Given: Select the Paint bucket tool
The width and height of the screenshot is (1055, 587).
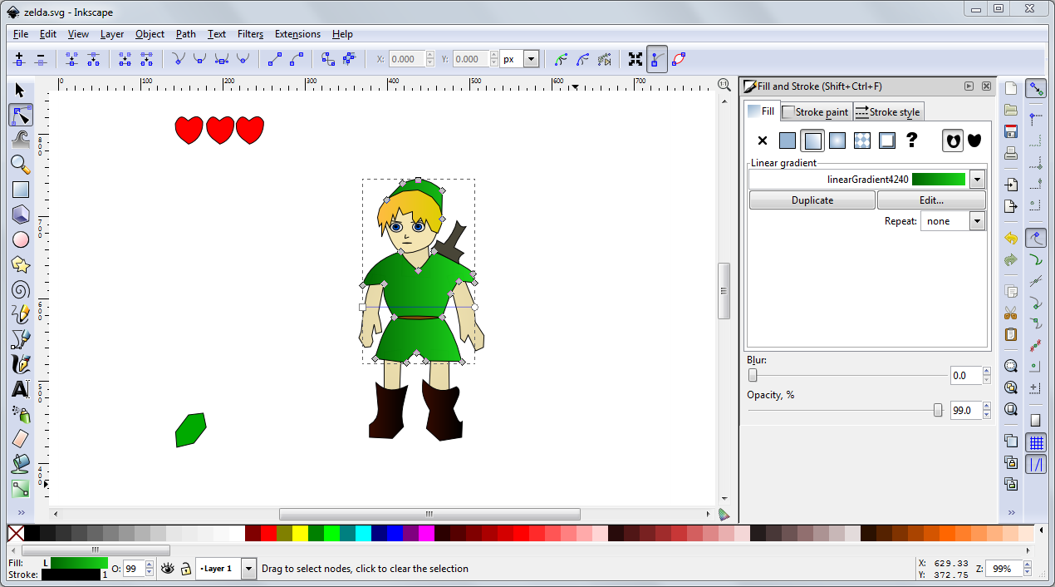Looking at the screenshot, I should coord(21,464).
